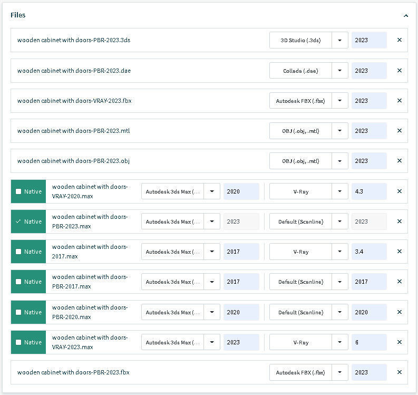Click the 3ds Max version field for VRAY-2023.max
Viewport: 418px width, 395px height.
click(241, 342)
